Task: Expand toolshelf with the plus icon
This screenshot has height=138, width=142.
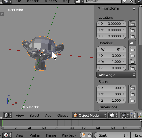Action: (2, 14)
